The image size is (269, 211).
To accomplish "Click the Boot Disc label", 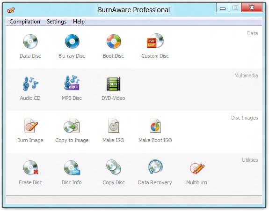I will tap(113, 56).
